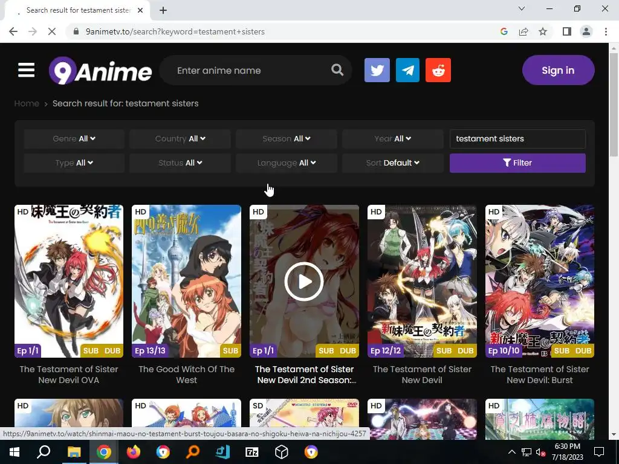Open the Good Witch Of The West poster
619x464 pixels.
click(186, 281)
